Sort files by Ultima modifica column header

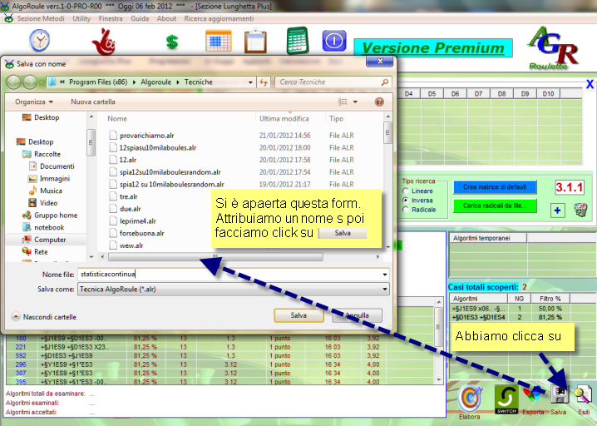(x=284, y=118)
